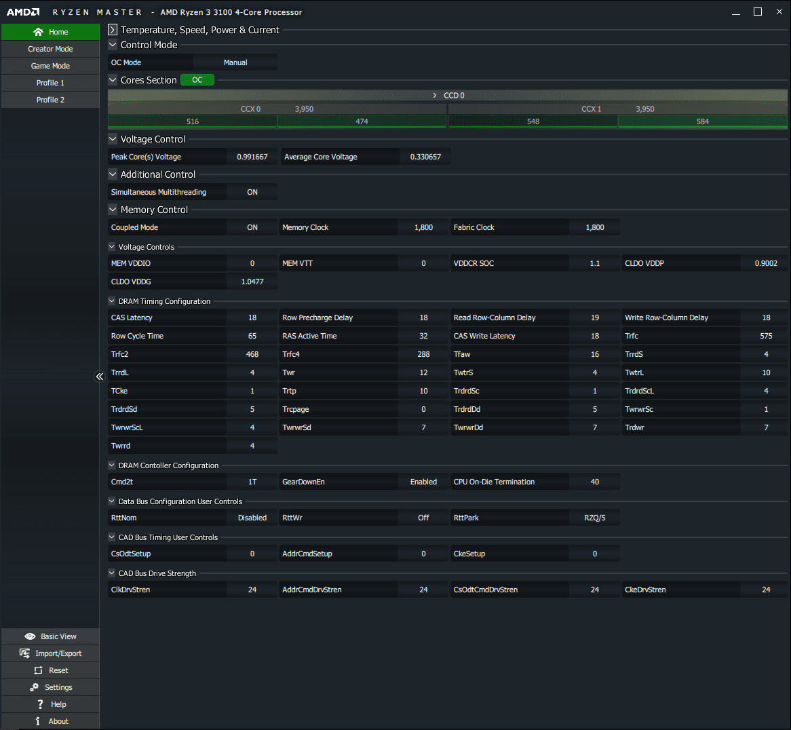
Task: Open Profile 2
Action: 50,100
